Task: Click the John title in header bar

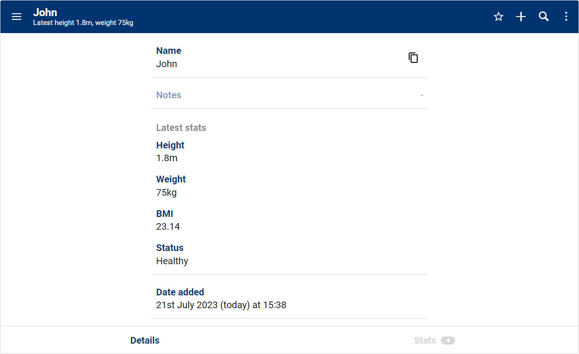Action: point(45,12)
